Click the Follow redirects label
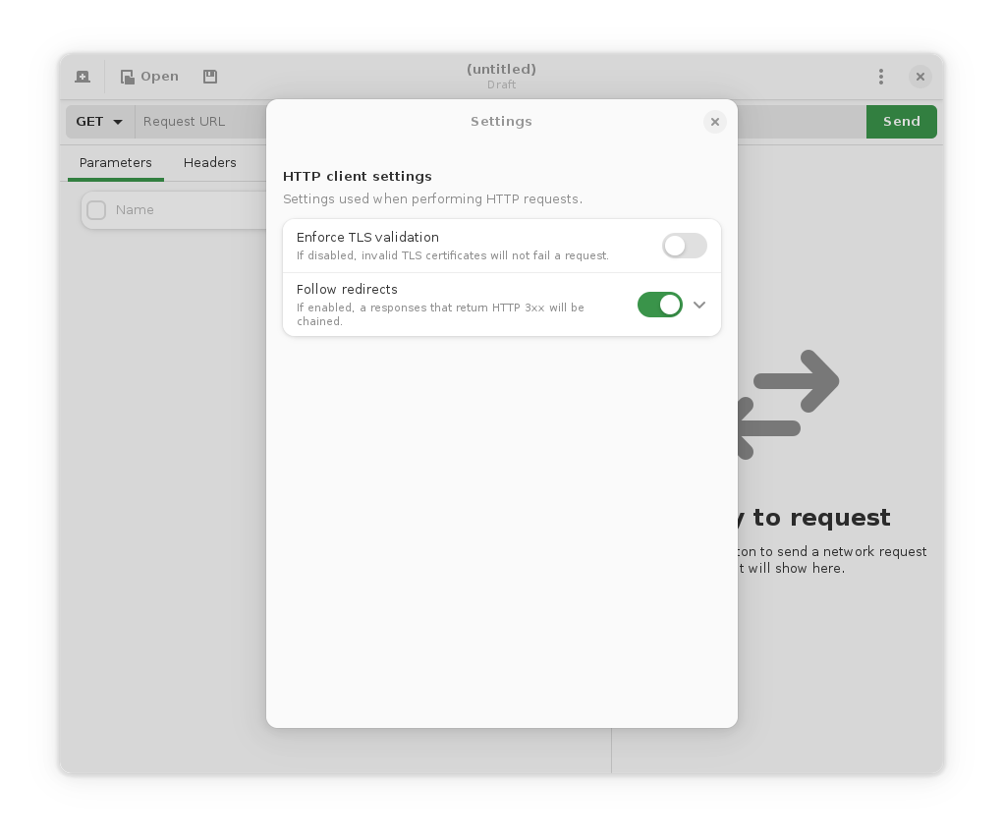 click(x=347, y=289)
